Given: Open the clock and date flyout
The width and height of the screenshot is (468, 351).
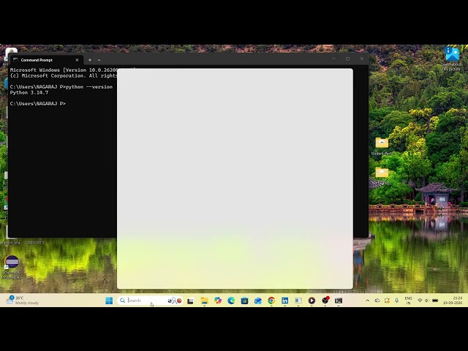Looking at the screenshot, I should tap(453, 301).
